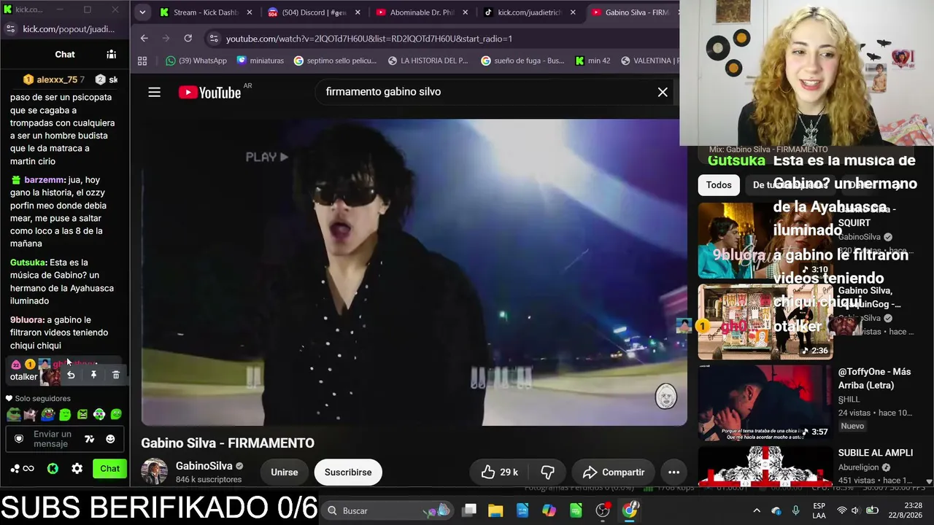Screen dimensions: 934x525
Task: Join the channel with Unirse
Action: pyautogui.click(x=285, y=472)
